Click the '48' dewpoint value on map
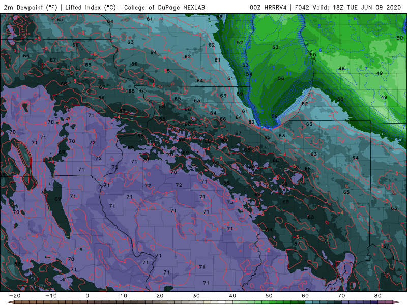 click(x=341, y=69)
